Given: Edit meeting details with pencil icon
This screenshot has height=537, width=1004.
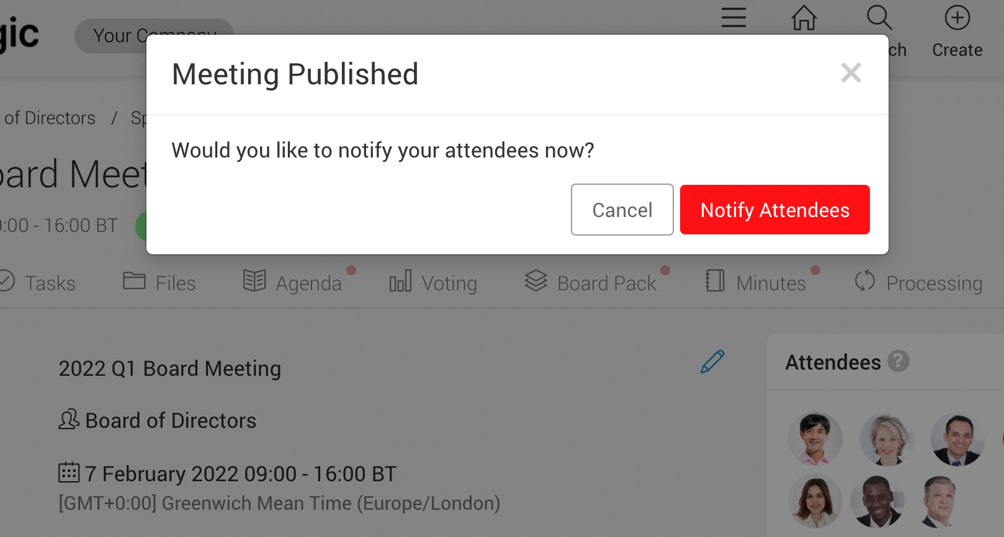Looking at the screenshot, I should (x=712, y=362).
